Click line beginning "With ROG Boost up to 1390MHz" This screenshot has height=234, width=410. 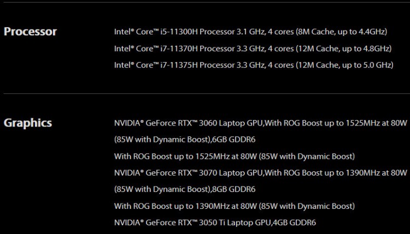(234, 206)
